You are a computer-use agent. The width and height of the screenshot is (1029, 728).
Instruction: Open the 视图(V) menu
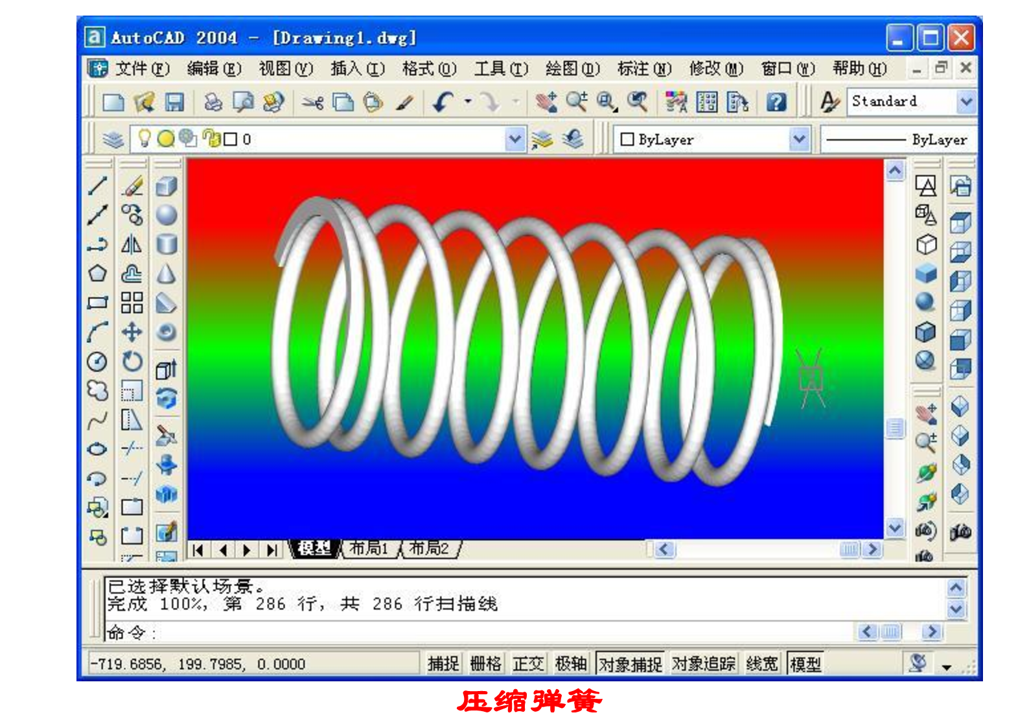[x=286, y=68]
